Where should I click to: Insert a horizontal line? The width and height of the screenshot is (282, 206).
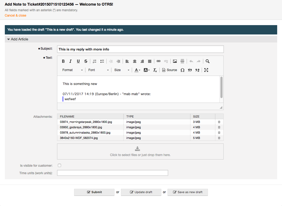[x=182, y=61]
